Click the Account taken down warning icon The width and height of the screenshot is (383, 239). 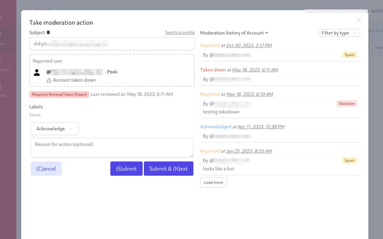coord(49,80)
